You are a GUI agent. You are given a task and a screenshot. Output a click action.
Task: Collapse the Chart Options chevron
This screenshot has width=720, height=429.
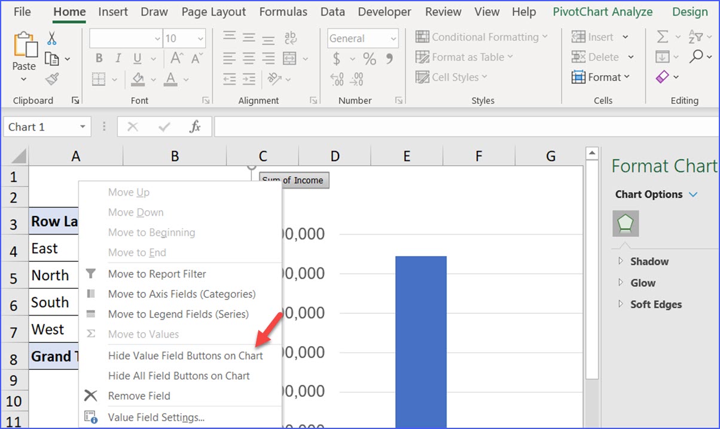[x=694, y=194]
